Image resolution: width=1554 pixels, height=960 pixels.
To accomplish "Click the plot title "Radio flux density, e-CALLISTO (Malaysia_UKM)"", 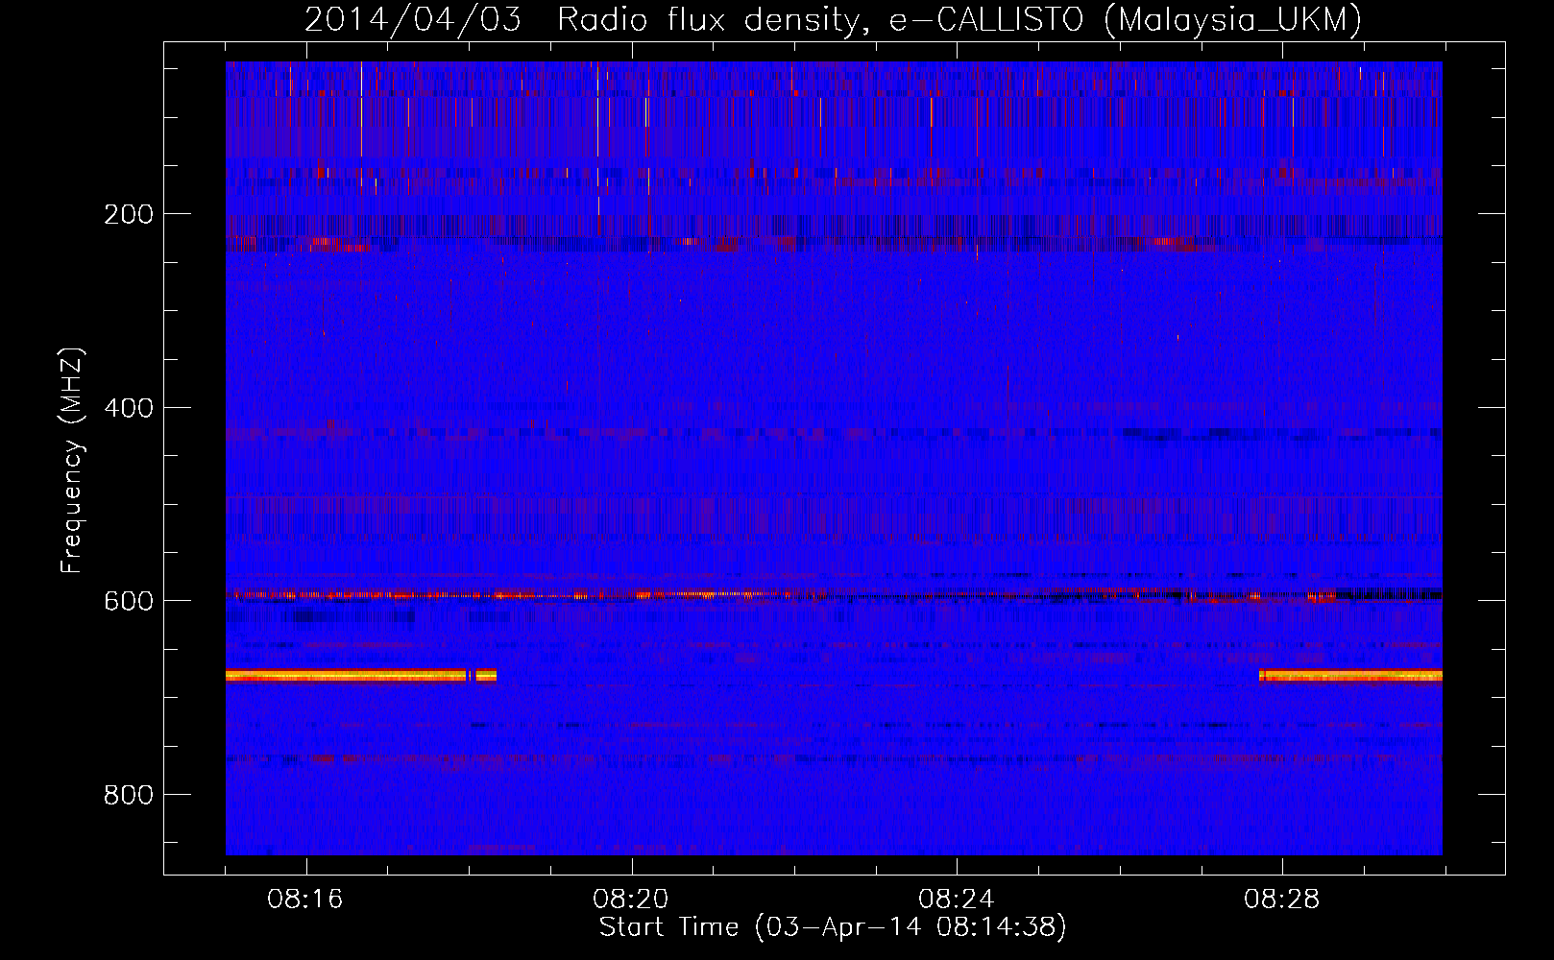I will (959, 19).
